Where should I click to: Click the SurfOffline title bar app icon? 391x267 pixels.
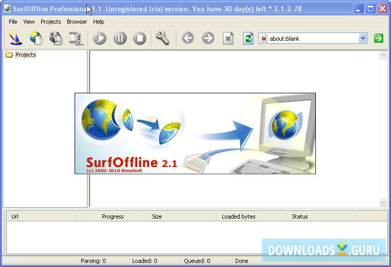[7, 9]
